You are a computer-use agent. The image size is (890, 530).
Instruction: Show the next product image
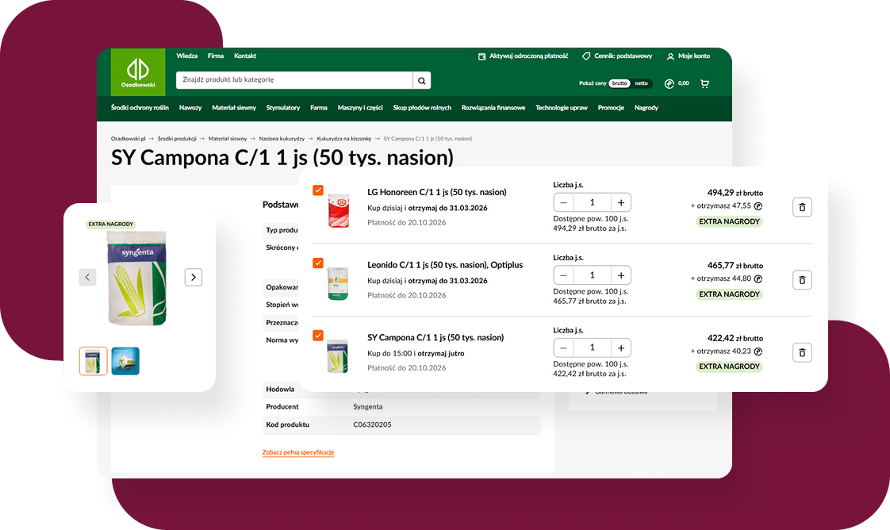[194, 277]
